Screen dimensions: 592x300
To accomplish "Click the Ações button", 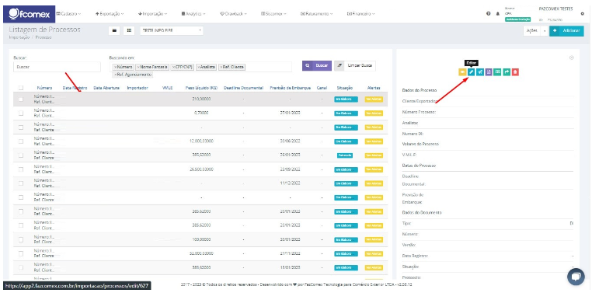I will click(532, 31).
